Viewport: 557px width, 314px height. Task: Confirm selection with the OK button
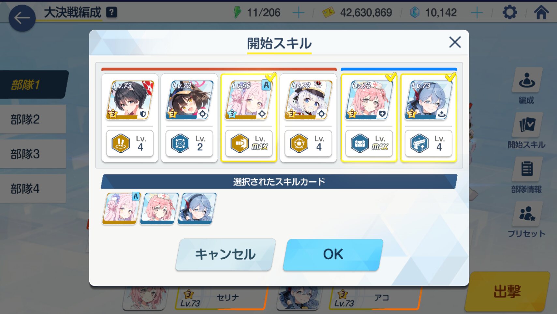coord(333,254)
